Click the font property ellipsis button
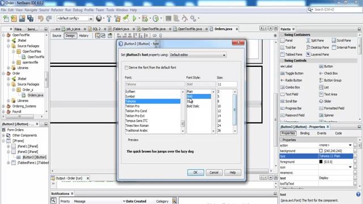 [355, 156]
